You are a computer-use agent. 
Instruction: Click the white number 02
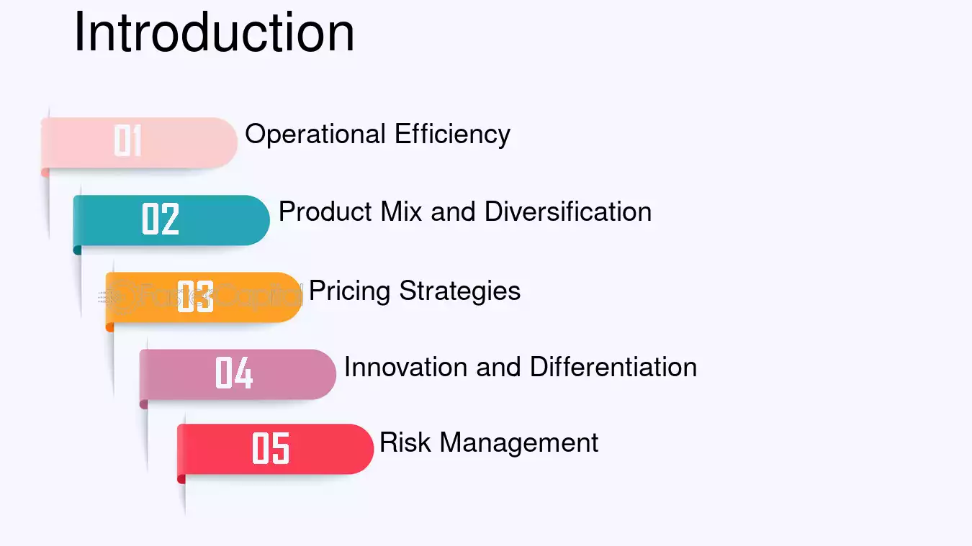click(161, 219)
